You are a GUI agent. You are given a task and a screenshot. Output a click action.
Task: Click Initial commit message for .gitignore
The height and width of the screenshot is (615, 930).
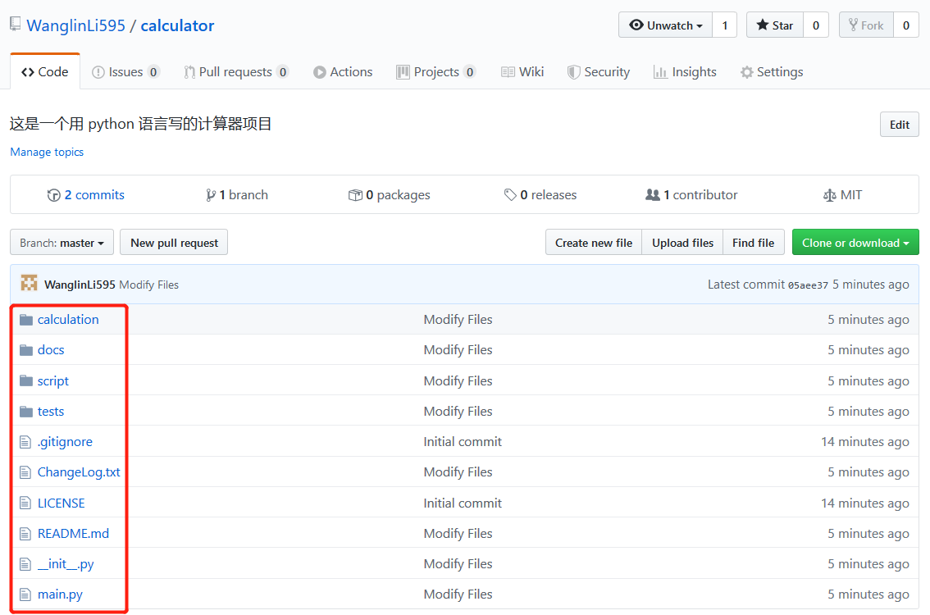[463, 442]
